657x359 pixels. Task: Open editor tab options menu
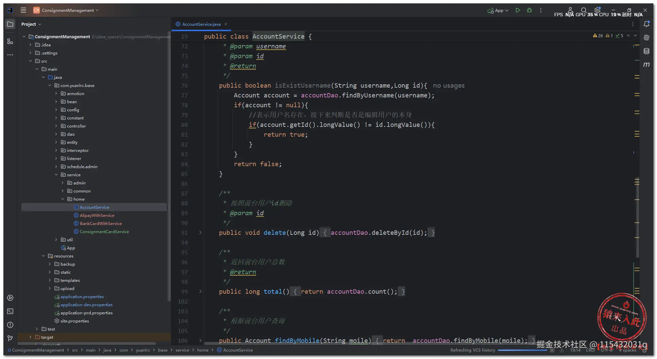click(633, 24)
